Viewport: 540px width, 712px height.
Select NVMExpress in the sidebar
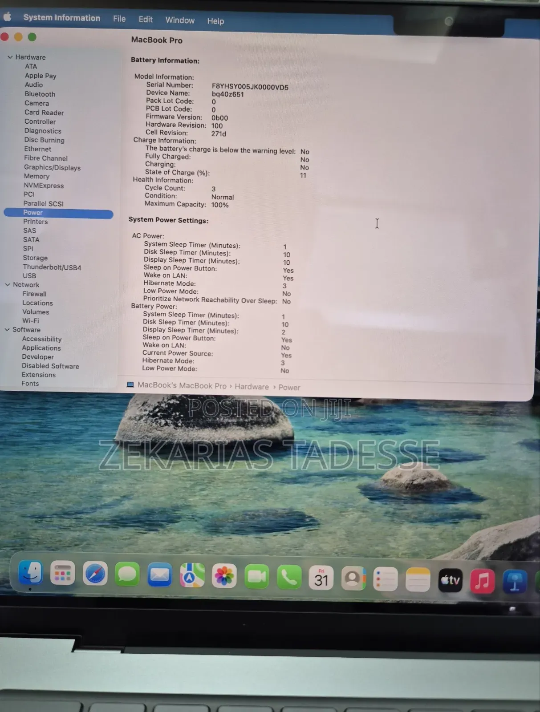[44, 186]
